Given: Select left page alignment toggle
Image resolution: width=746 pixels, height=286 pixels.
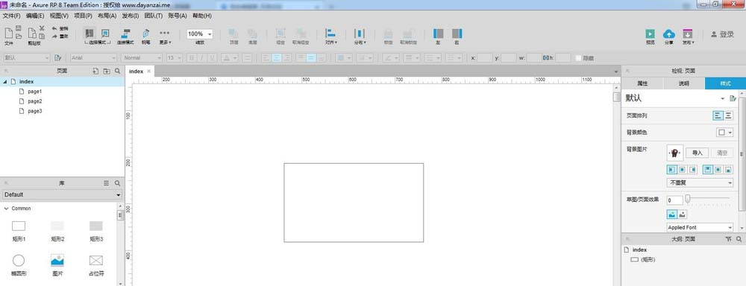Looking at the screenshot, I should click(718, 115).
